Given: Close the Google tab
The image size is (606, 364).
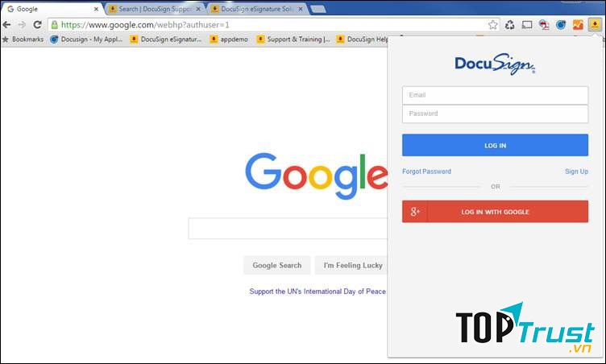Looking at the screenshot, I should pos(96,9).
